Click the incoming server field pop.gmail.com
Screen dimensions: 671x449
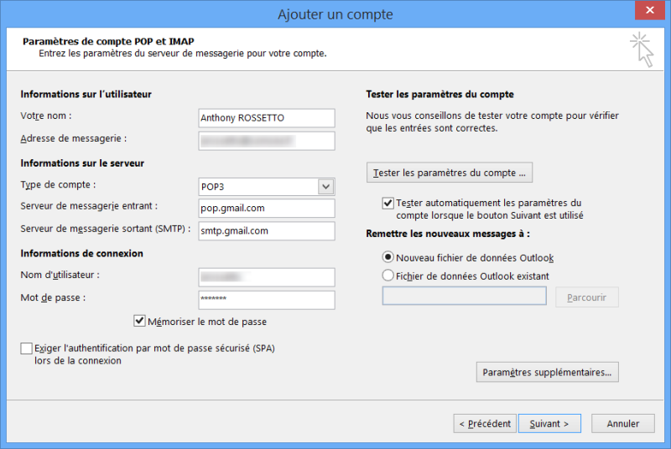tap(266, 209)
